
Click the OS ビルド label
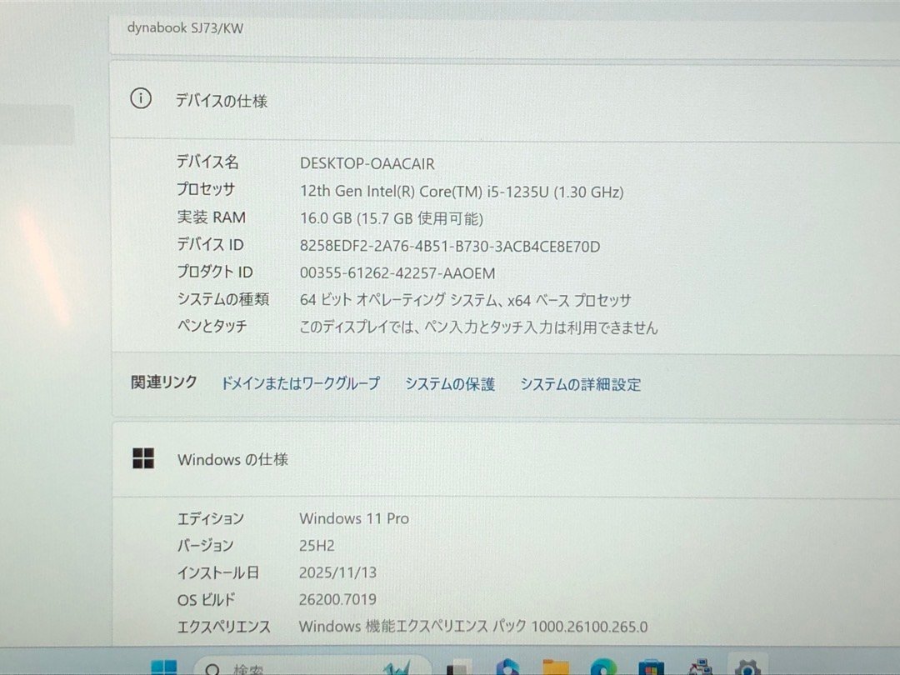tap(206, 599)
